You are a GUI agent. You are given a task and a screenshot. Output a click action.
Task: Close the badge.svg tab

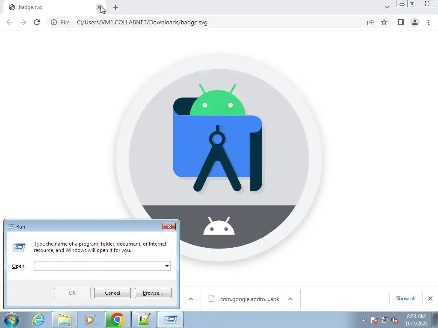click(x=99, y=7)
